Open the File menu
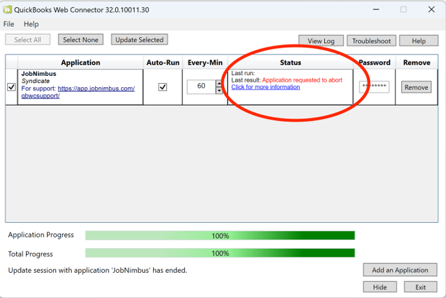Screen dimensions: 446x298 pyautogui.click(x=9, y=24)
